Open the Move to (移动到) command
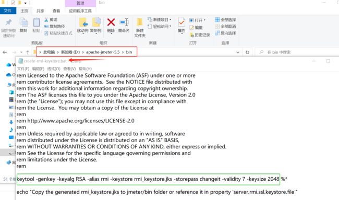 coord(83,26)
